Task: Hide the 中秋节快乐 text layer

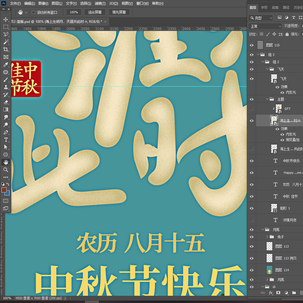Action: coord(251,161)
